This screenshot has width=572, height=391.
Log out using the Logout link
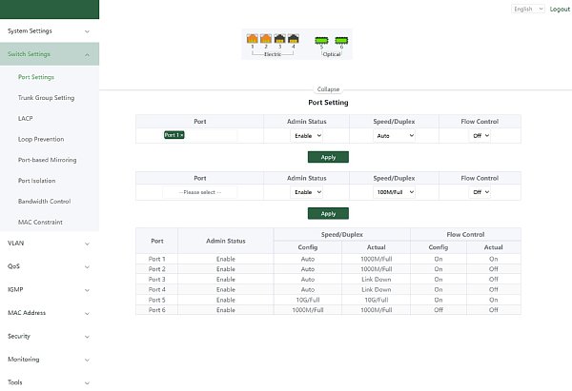click(x=560, y=9)
